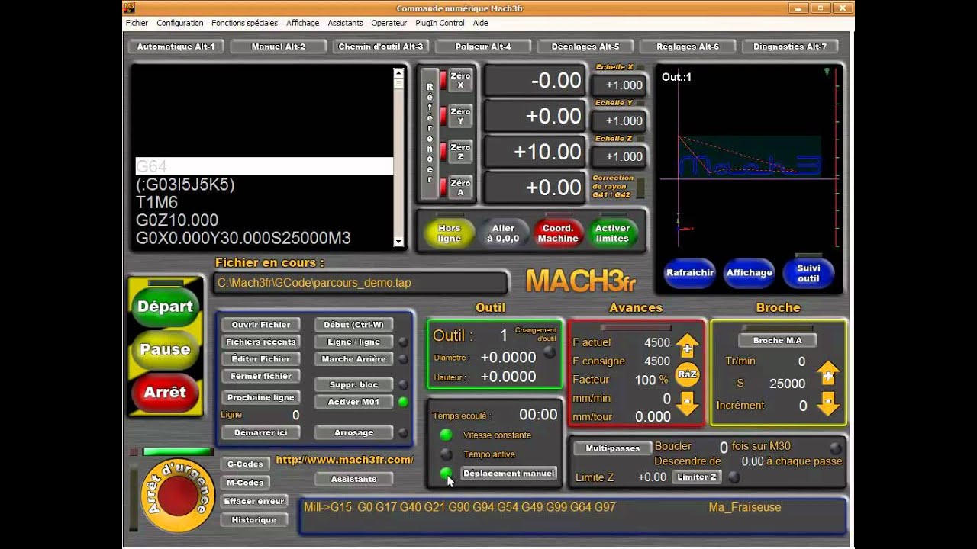The image size is (977, 549).
Task: Open the PlugIn Control menu
Action: (x=440, y=23)
